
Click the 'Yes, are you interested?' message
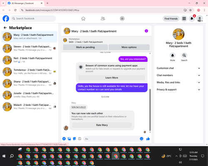[x=133, y=59]
